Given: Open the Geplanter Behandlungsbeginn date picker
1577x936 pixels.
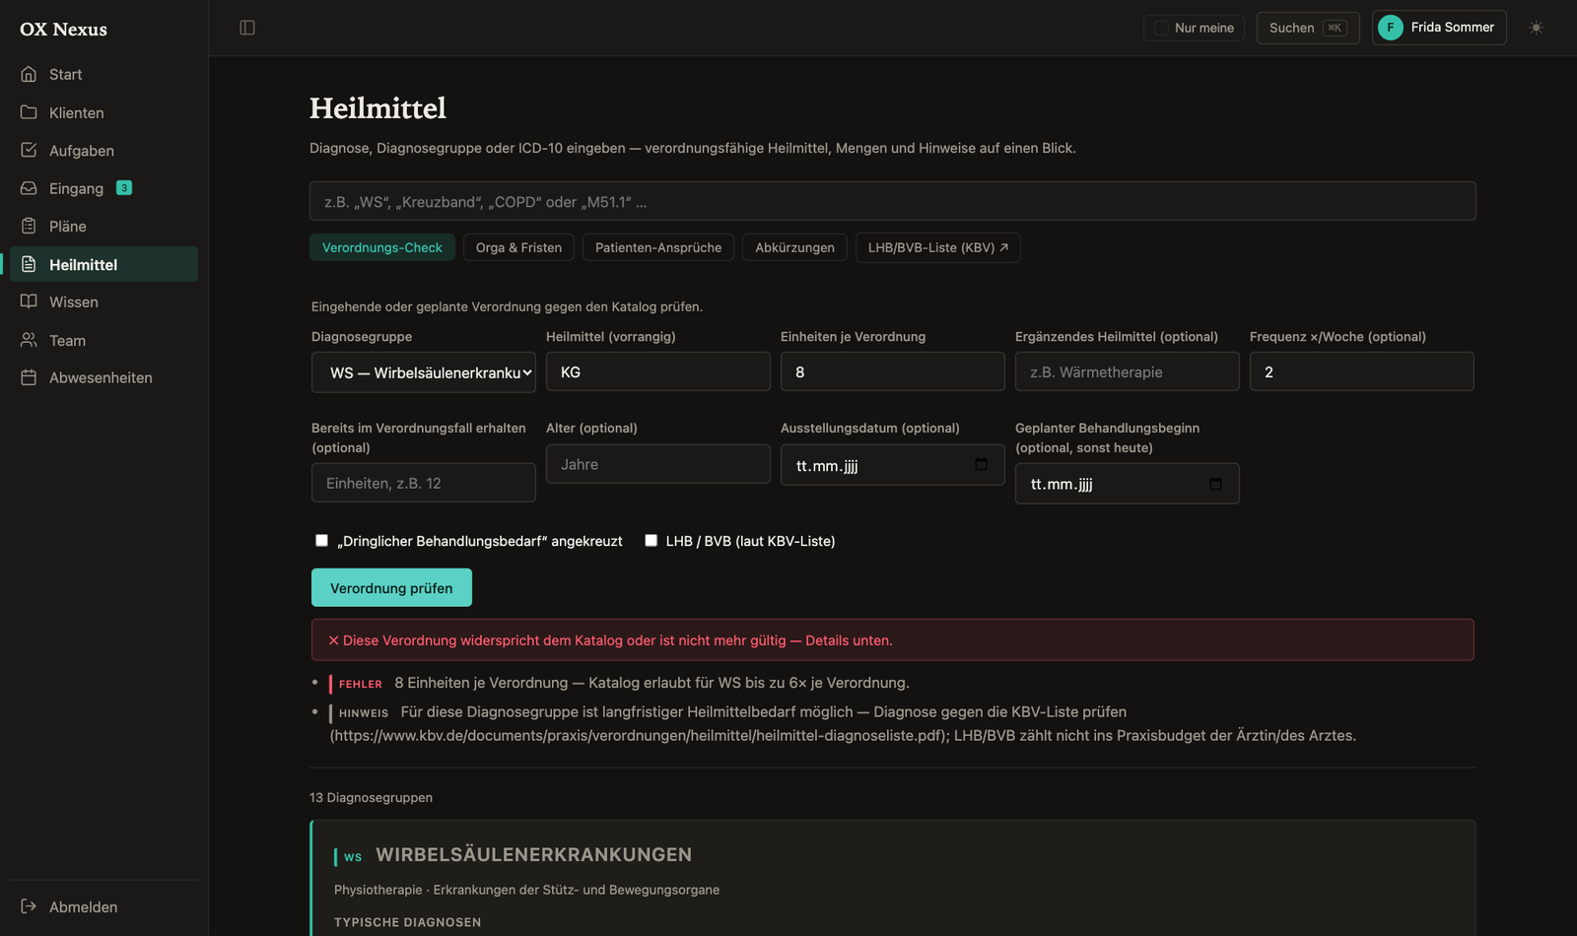Looking at the screenshot, I should click(1215, 484).
